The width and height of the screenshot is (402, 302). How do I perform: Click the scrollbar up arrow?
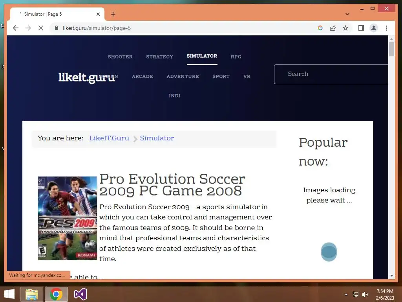391,39
